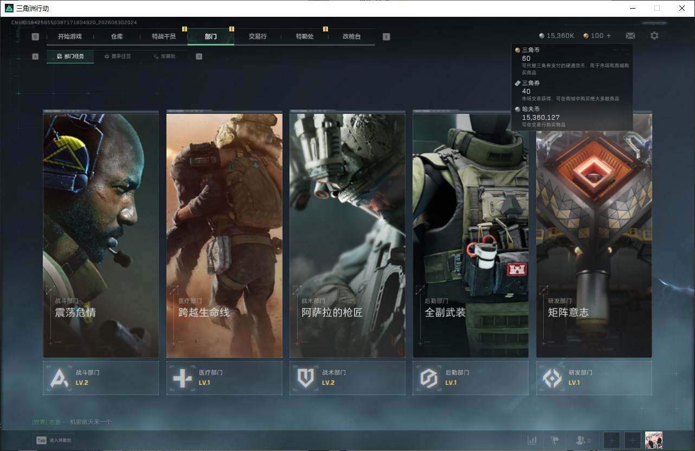This screenshot has width=695, height=451.
Task: Click the 100 三角币 balance
Action: click(594, 36)
